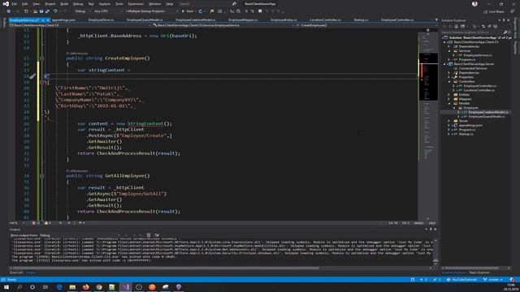This screenshot has height=292, width=520.
Task: Expand the Mappers folder
Action: pos(449,99)
